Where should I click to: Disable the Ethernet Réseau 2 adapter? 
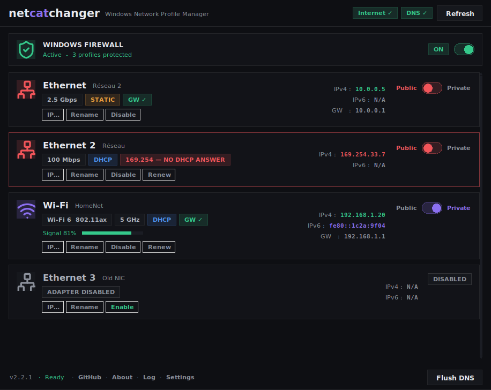coord(123,115)
